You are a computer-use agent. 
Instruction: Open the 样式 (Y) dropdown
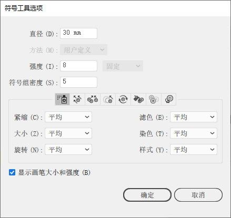(194, 150)
